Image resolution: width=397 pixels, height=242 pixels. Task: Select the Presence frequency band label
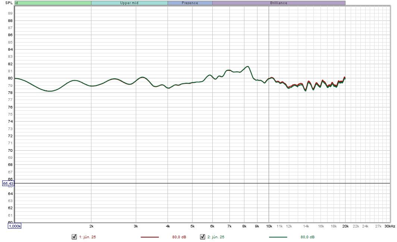click(x=190, y=3)
